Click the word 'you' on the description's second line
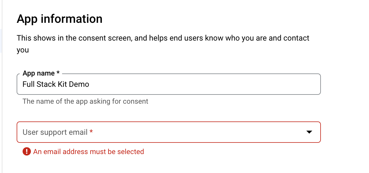This screenshot has width=369, height=173. [23, 50]
